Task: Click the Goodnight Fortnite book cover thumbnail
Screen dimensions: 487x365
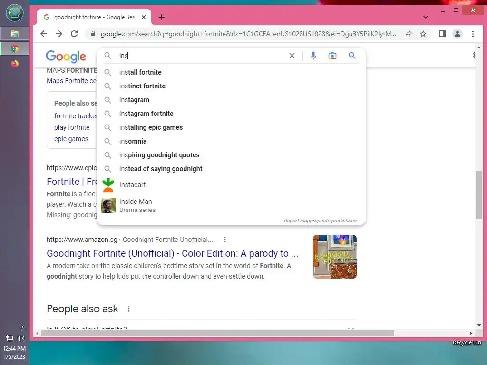Action: 334,256
